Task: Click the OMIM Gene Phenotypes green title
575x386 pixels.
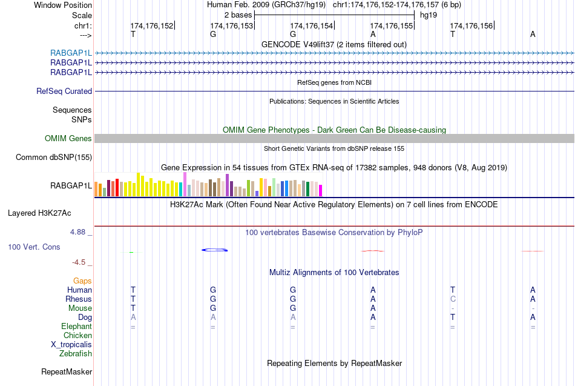Action: click(334, 130)
